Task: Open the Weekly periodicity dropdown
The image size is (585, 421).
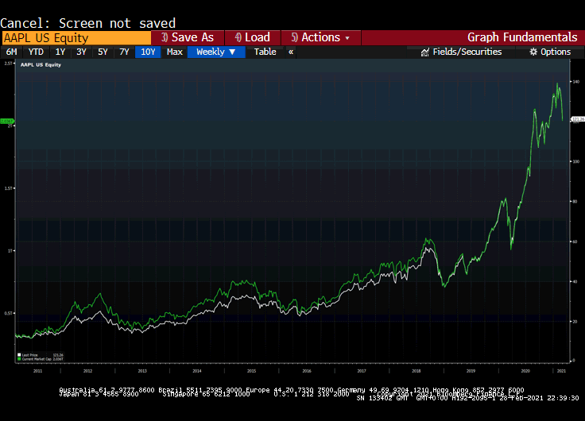Action: [x=216, y=52]
